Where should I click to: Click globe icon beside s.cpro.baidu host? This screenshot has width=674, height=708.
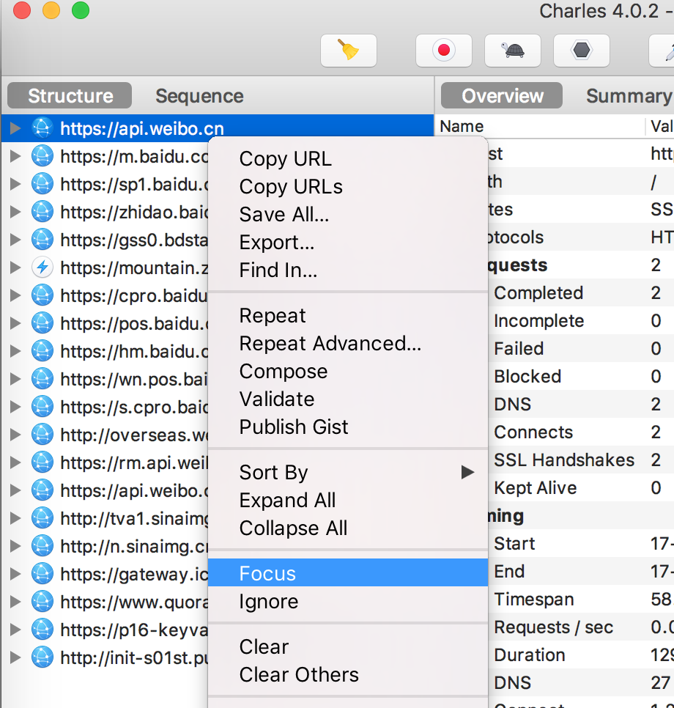[x=42, y=406]
